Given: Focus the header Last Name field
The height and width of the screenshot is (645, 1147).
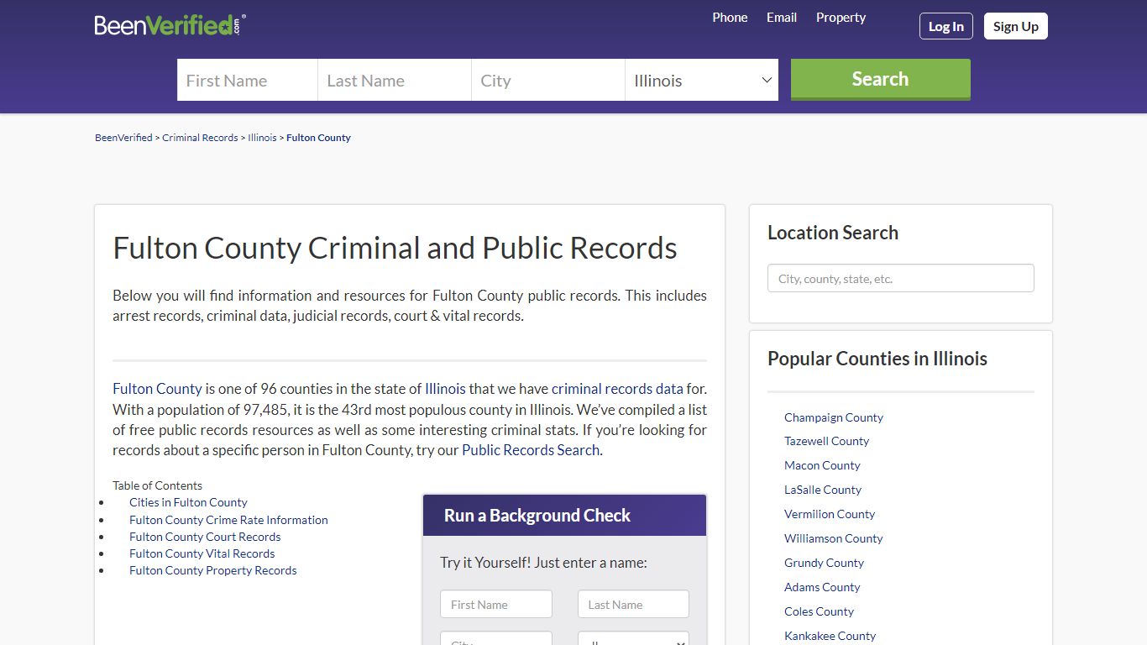Looking at the screenshot, I should point(395,80).
